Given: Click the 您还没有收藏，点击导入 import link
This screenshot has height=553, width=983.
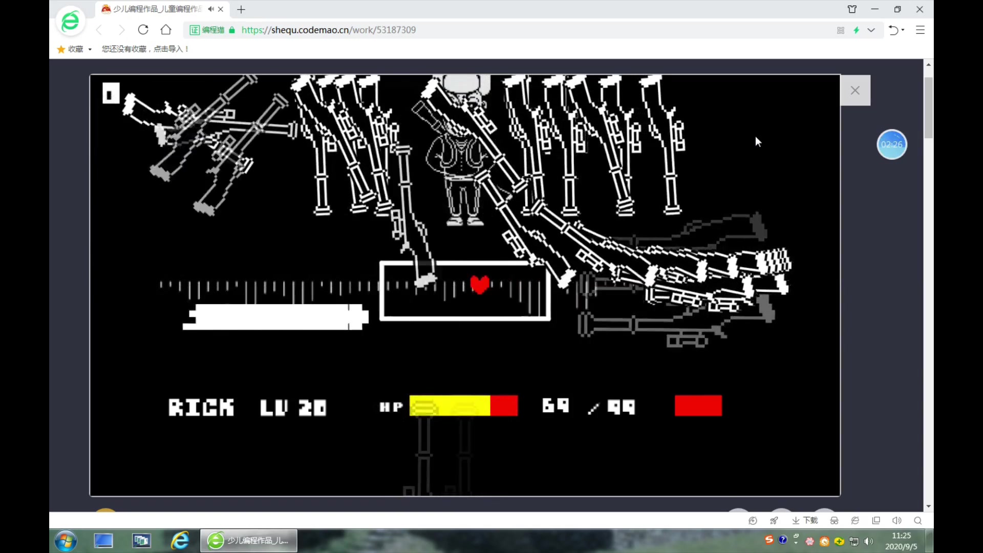Looking at the screenshot, I should point(145,49).
